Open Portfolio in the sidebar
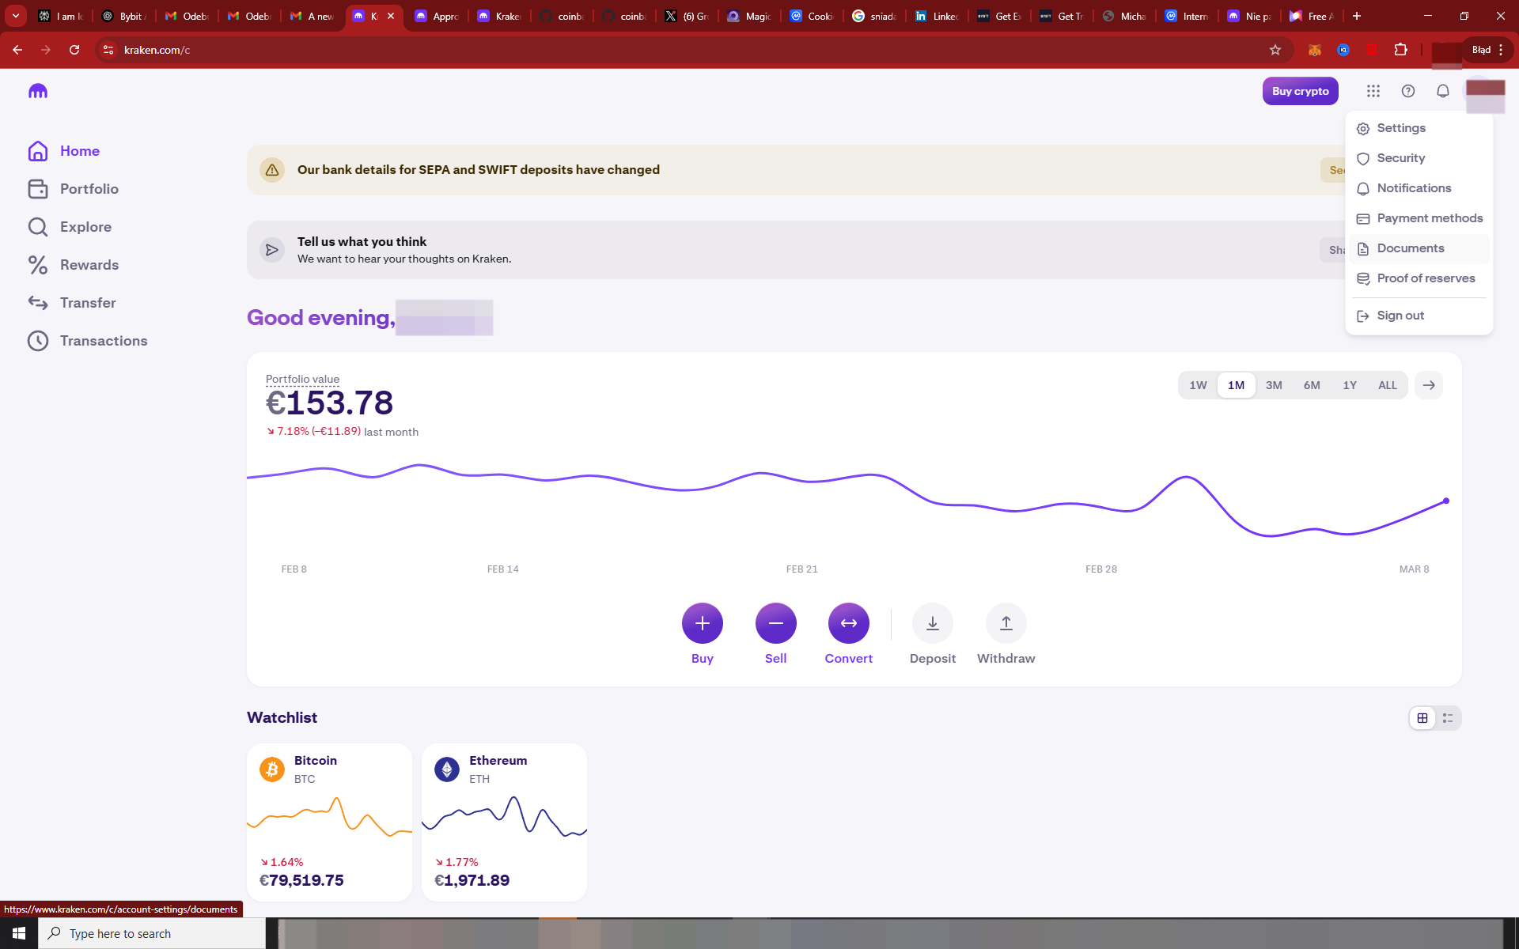 74,189
